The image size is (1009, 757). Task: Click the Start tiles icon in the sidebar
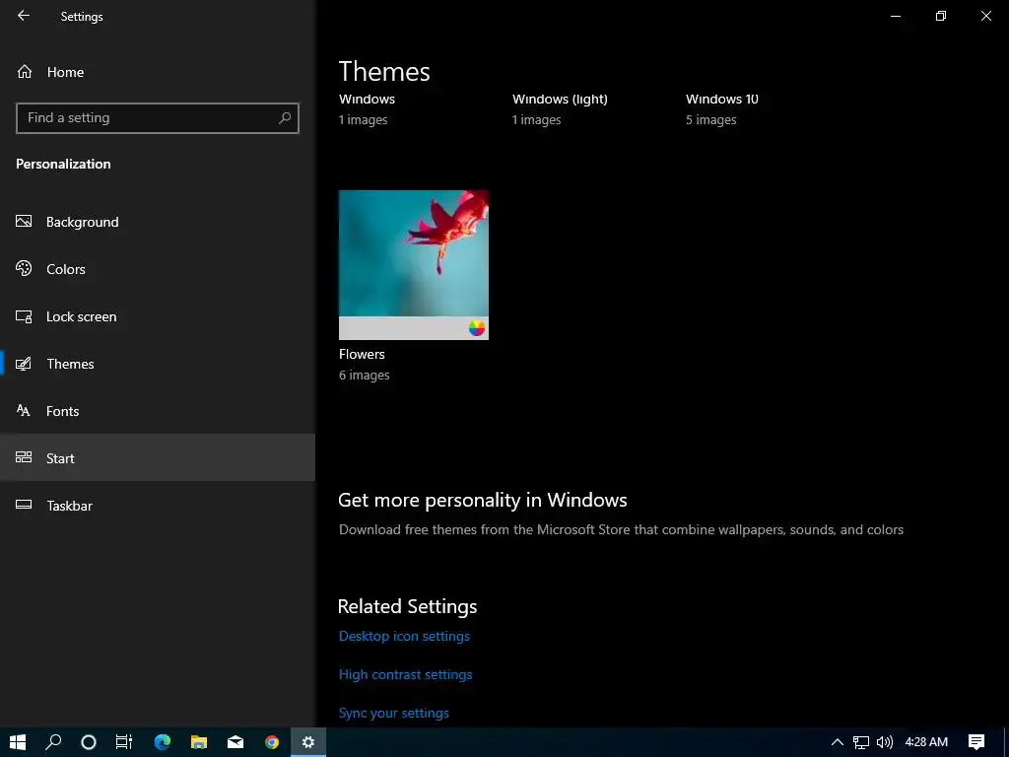24,457
